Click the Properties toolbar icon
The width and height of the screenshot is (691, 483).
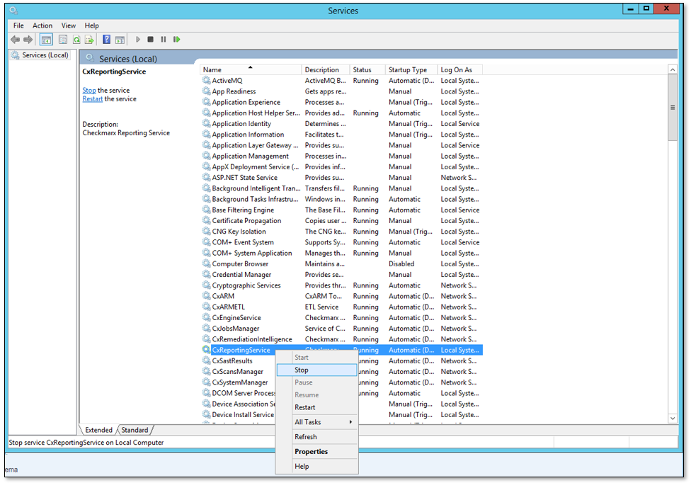coord(63,40)
